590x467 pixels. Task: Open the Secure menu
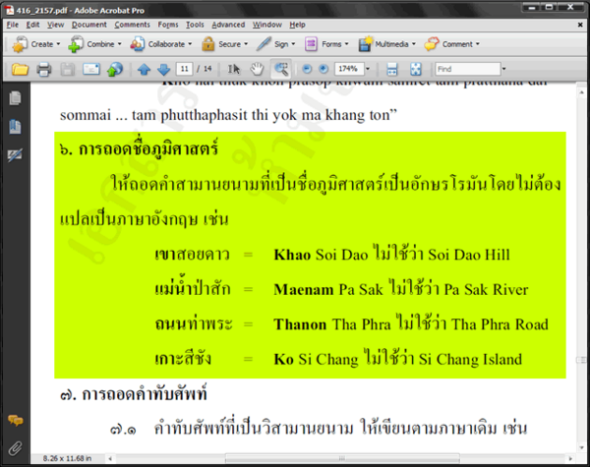pyautogui.click(x=224, y=44)
